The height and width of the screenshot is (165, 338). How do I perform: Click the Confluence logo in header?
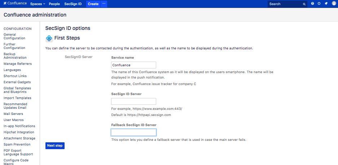click(15, 4)
